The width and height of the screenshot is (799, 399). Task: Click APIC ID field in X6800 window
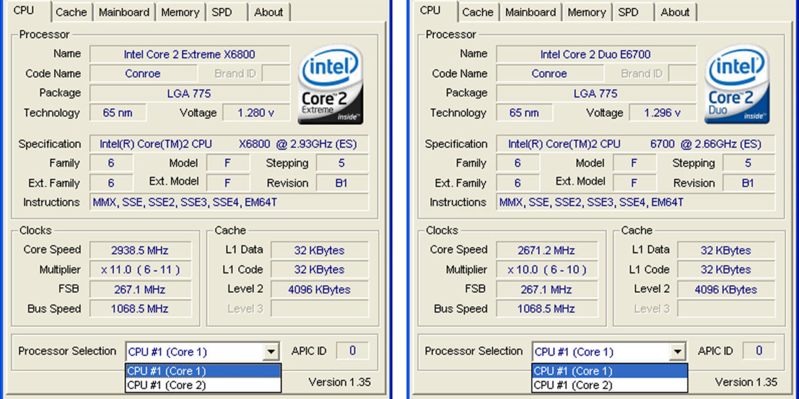[352, 351]
